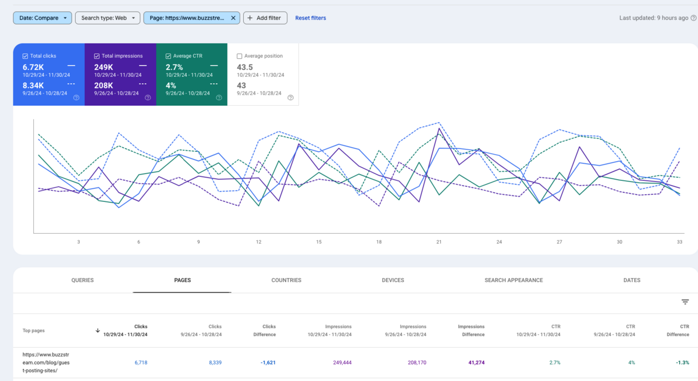Disable the Average CTR checkbox

click(x=168, y=56)
